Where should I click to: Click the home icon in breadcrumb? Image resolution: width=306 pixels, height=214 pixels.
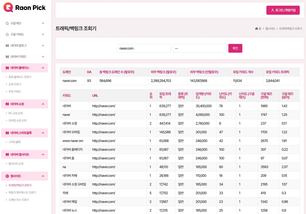(x=256, y=28)
